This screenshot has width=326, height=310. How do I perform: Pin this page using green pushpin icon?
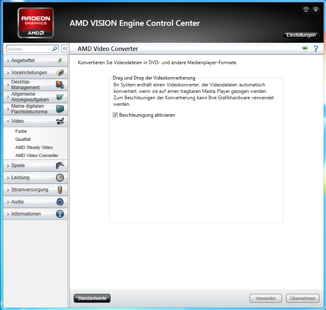[304, 48]
